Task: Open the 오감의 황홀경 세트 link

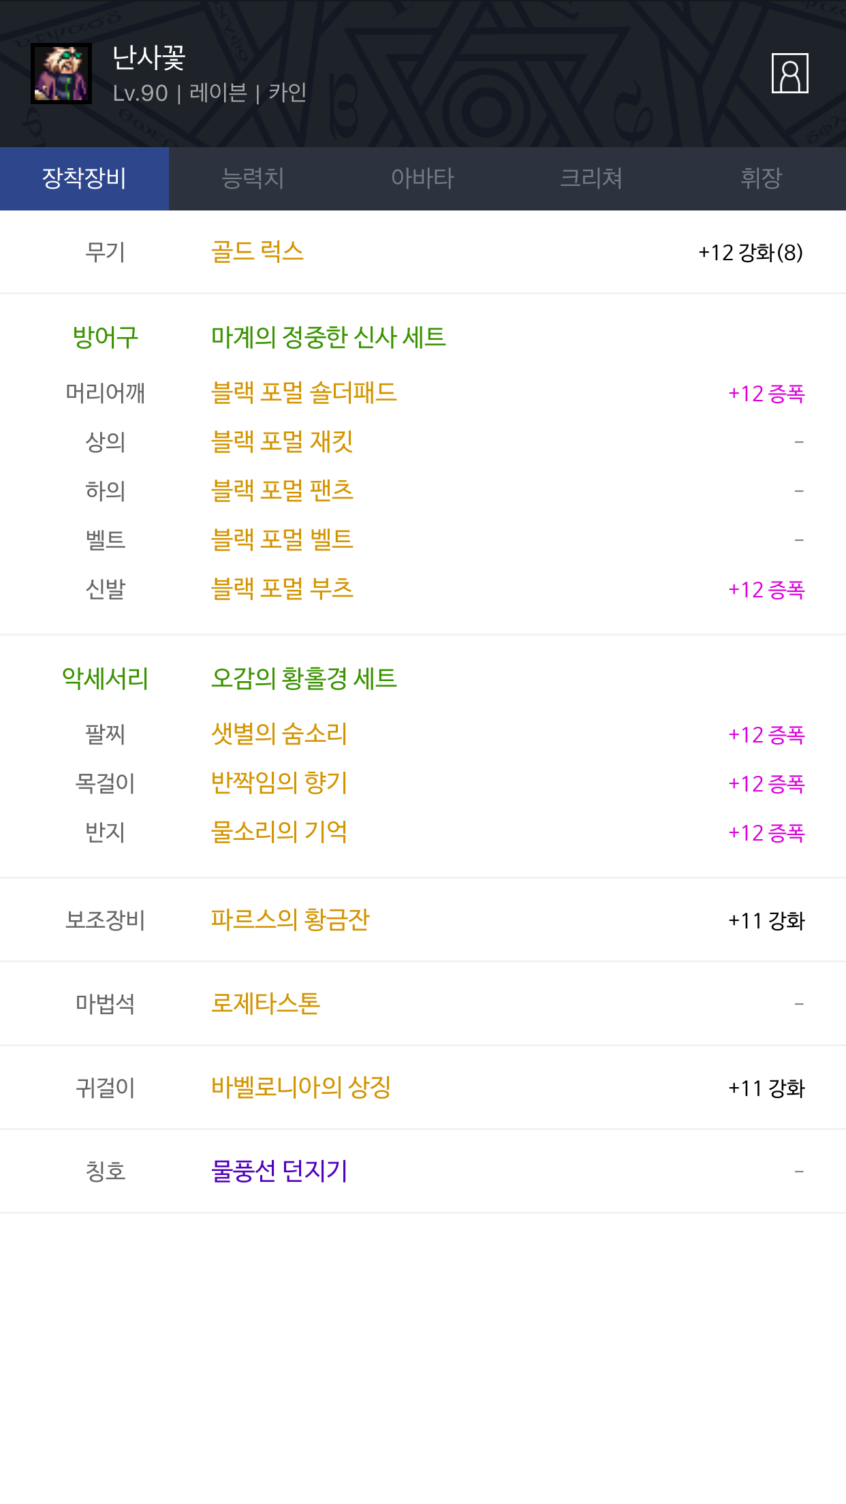Action: tap(304, 678)
